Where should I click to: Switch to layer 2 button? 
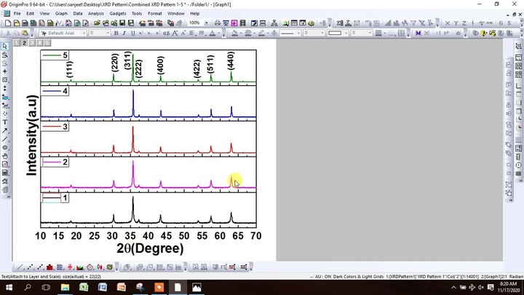click(24, 43)
